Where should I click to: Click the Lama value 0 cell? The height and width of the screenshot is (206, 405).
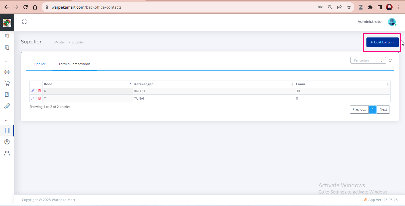(x=343, y=98)
